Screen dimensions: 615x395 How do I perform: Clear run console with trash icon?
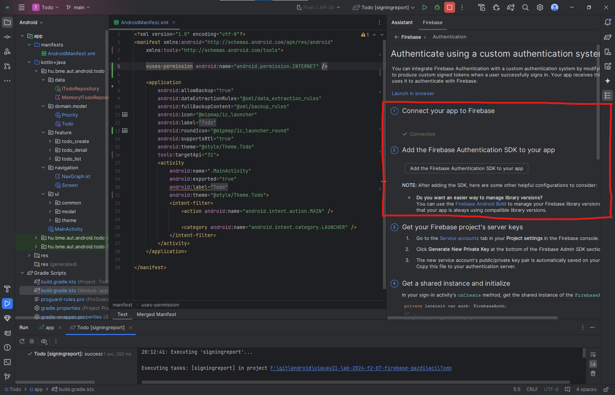tap(593, 373)
